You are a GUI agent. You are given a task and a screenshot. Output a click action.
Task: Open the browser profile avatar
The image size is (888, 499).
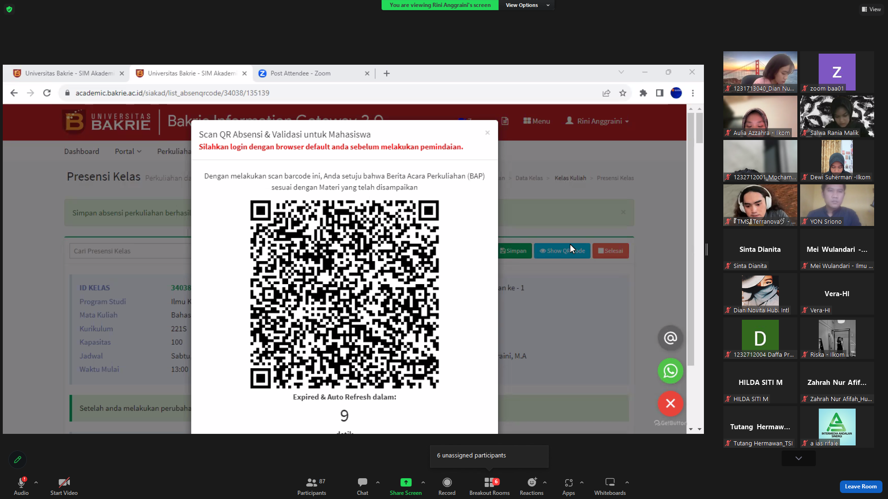[676, 93]
